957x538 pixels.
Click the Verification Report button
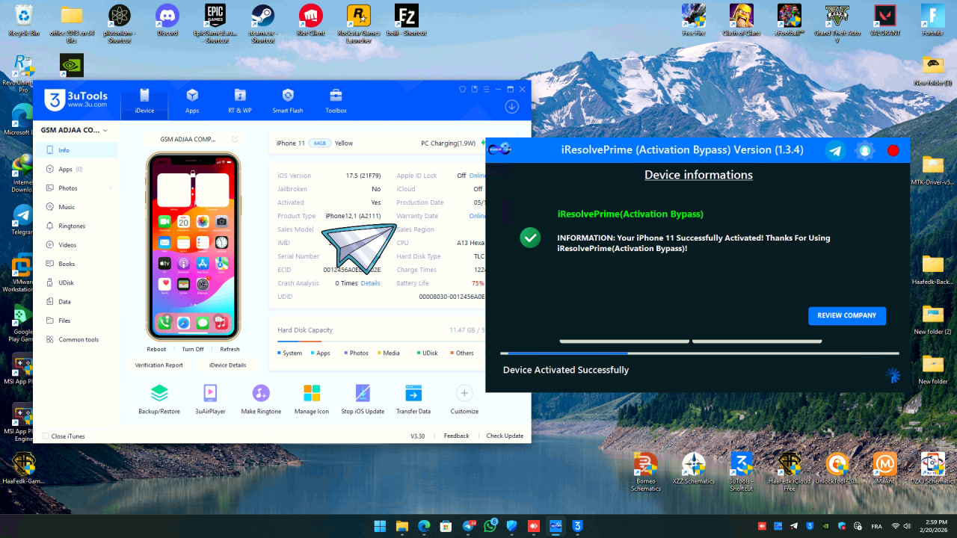tap(159, 365)
